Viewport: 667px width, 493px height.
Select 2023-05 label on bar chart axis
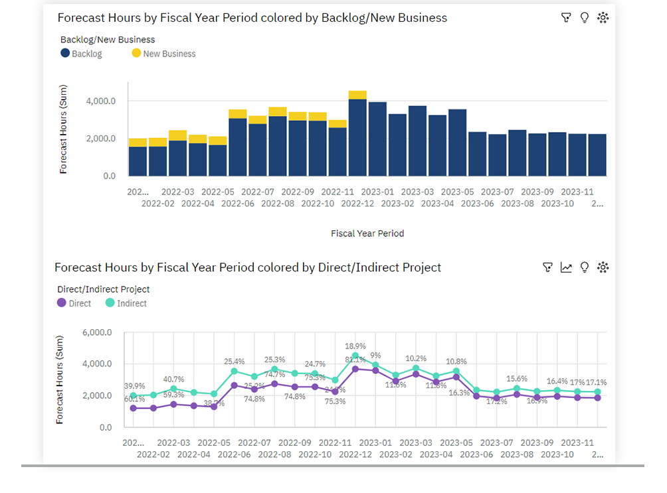[x=457, y=192]
